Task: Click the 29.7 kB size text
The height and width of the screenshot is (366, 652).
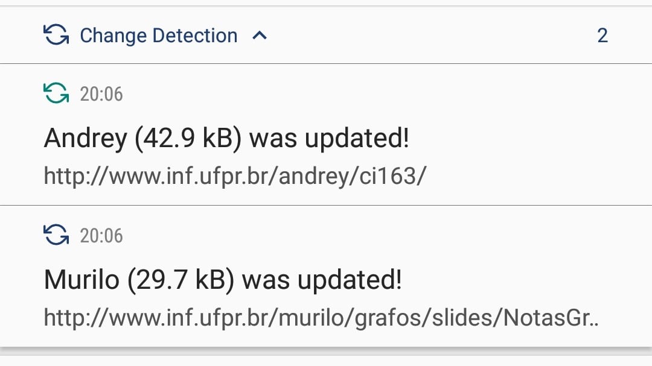Action: click(x=181, y=280)
